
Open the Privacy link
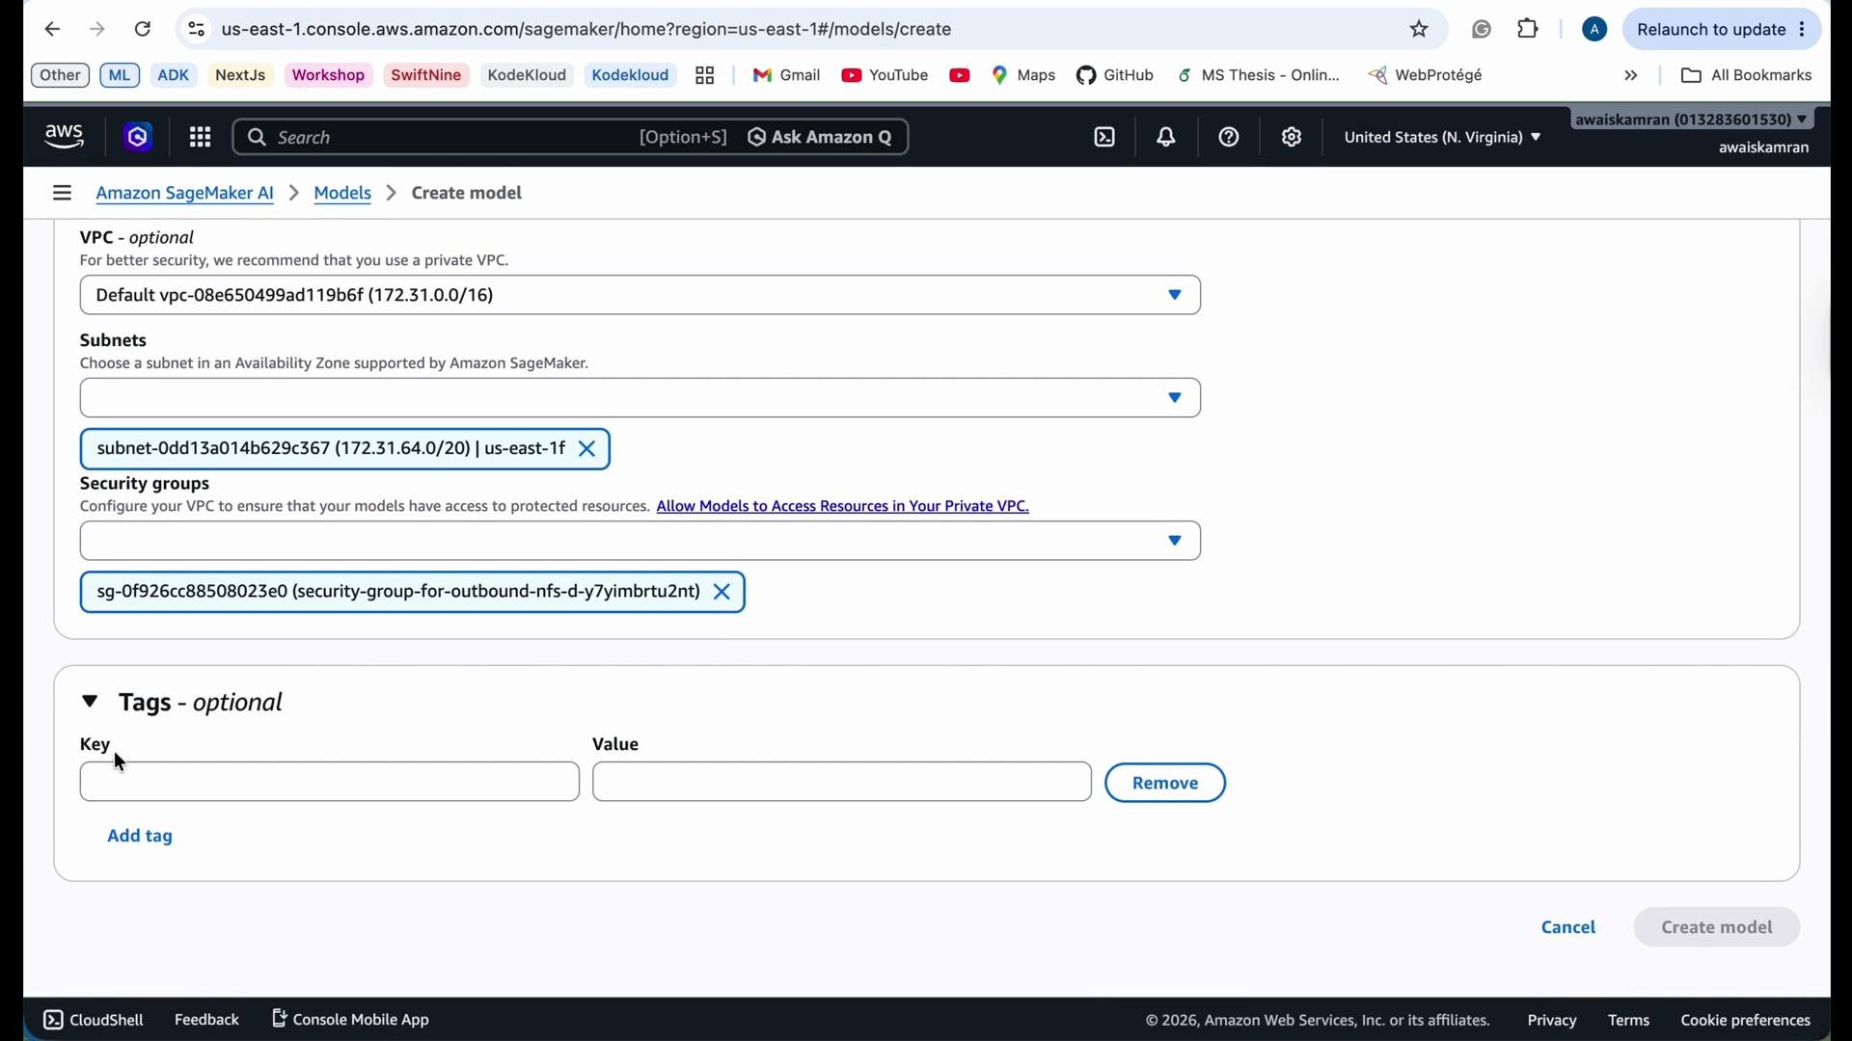[x=1553, y=1022]
